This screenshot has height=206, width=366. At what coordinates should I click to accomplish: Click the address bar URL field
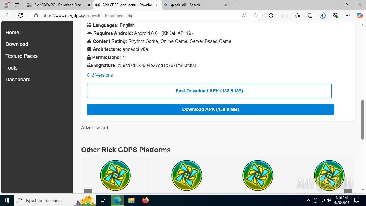point(140,15)
